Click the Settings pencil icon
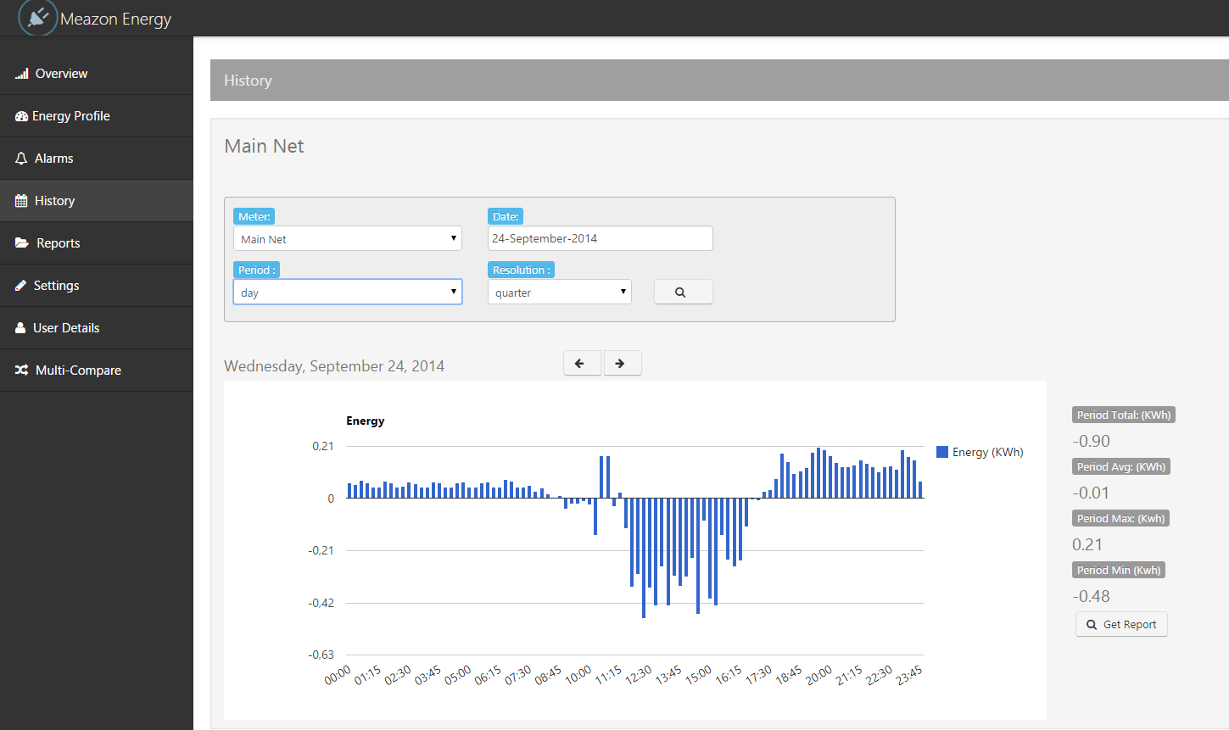The image size is (1229, 730). point(21,286)
